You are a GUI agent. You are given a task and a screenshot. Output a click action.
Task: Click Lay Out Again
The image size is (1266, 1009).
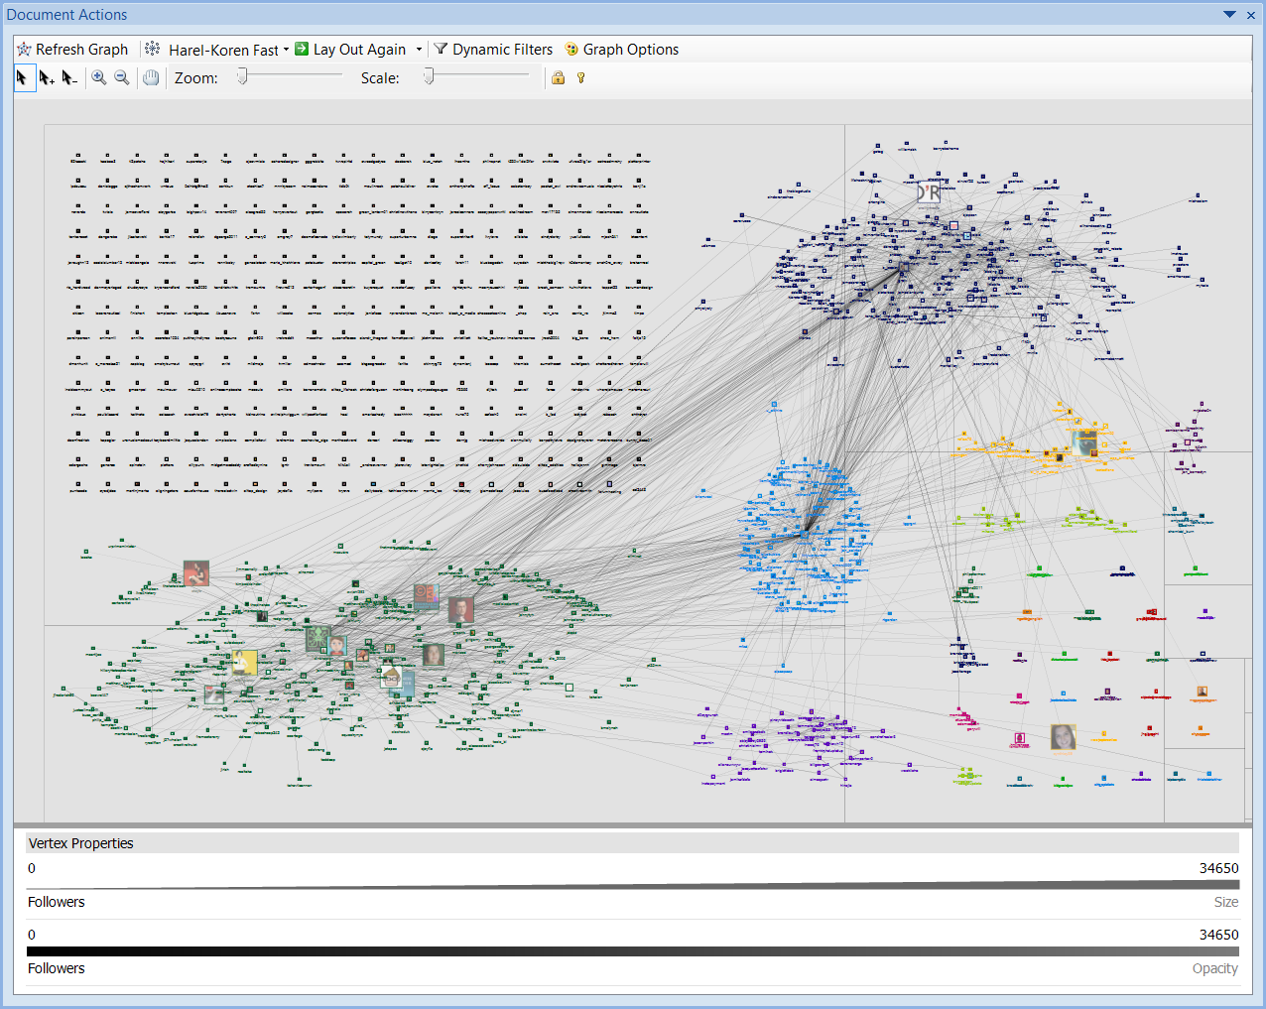(x=351, y=50)
